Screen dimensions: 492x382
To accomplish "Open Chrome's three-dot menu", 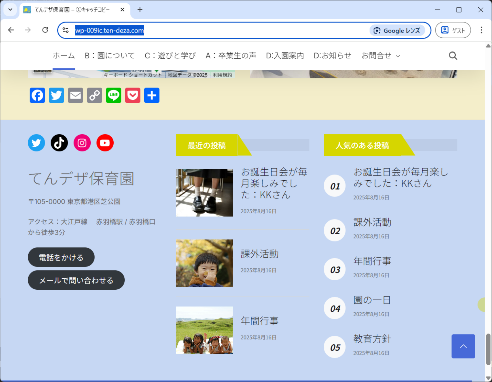I will pyautogui.click(x=481, y=30).
